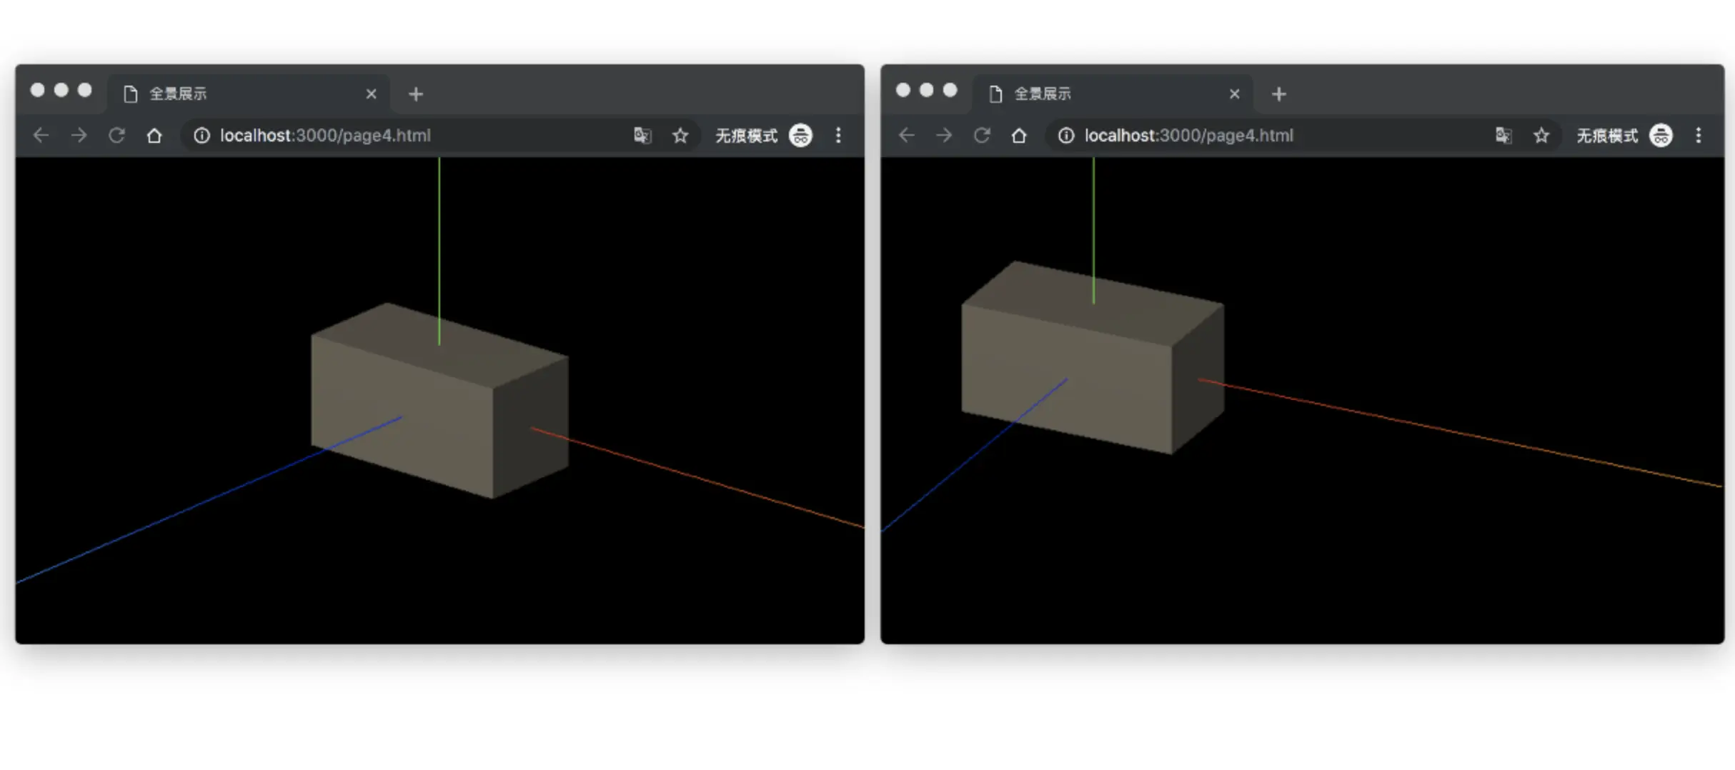Go to home page in left browser window
Screen dimensions: 1735x770
pos(154,135)
